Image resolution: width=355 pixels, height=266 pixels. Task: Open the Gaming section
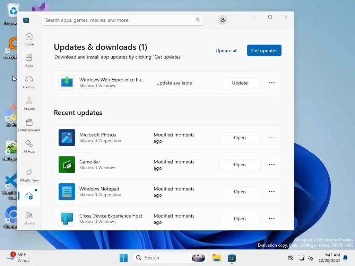click(29, 82)
